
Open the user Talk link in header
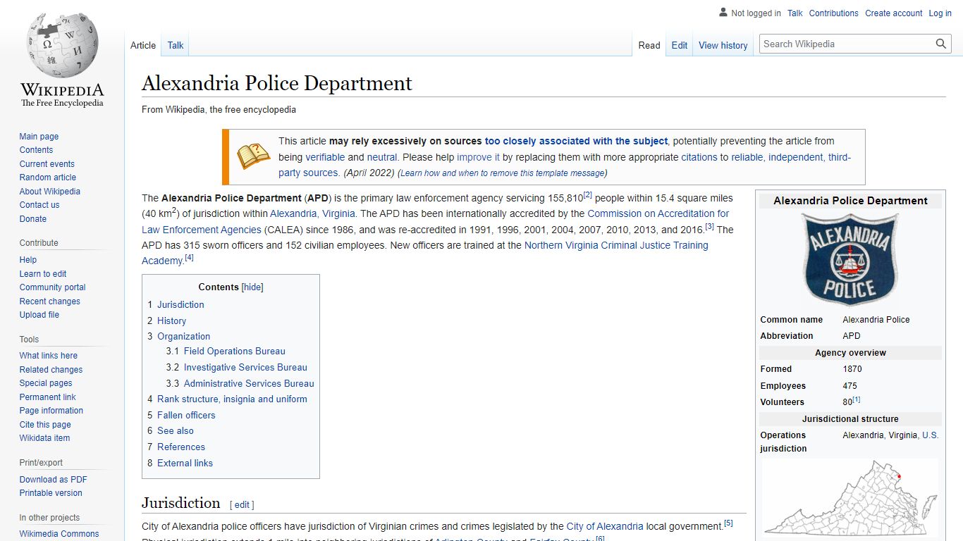795,13
